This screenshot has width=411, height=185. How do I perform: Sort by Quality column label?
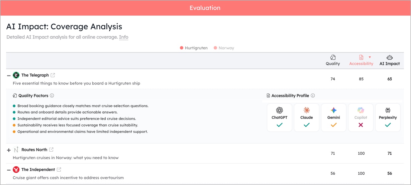click(333, 63)
